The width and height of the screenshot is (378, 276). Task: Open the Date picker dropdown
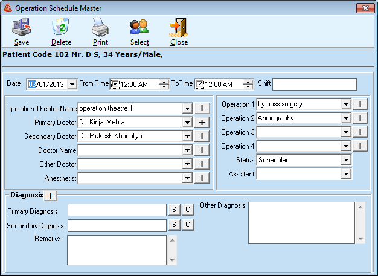click(72, 85)
